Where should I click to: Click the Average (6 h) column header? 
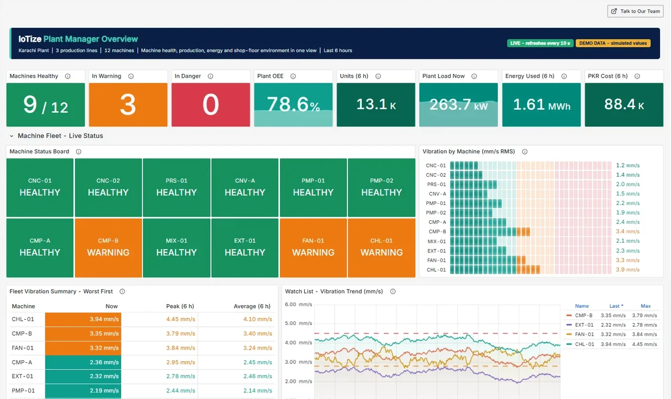coord(252,306)
